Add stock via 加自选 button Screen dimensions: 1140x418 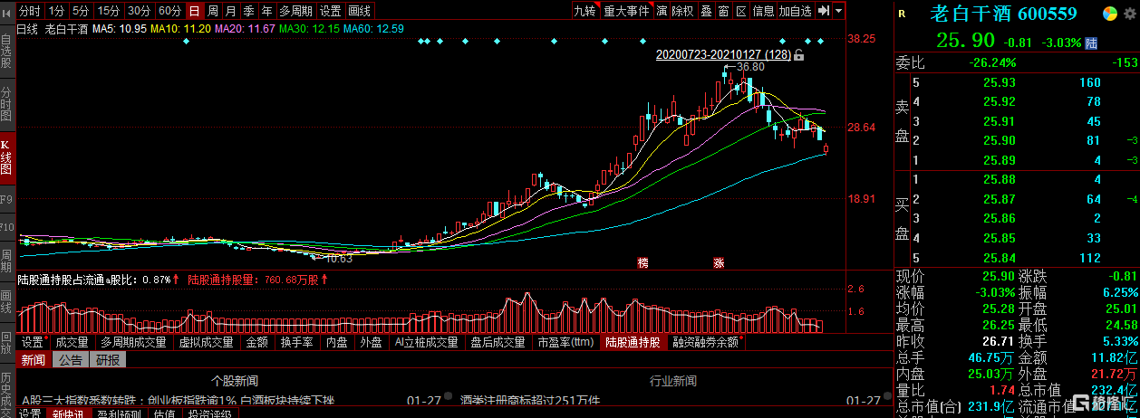[x=796, y=11]
